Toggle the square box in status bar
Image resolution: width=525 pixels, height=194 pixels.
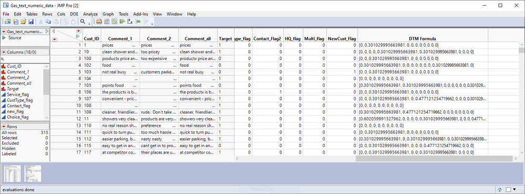tap(508, 190)
